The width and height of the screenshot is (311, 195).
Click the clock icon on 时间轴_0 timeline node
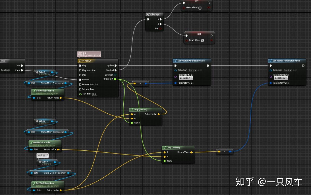(x=80, y=61)
